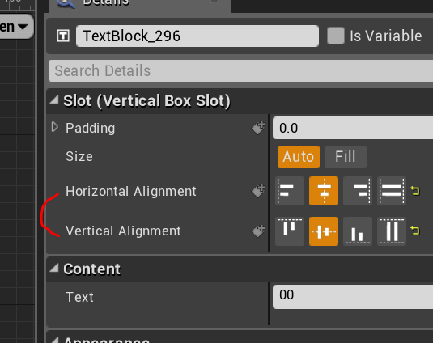Align text block horizontally left

click(290, 191)
